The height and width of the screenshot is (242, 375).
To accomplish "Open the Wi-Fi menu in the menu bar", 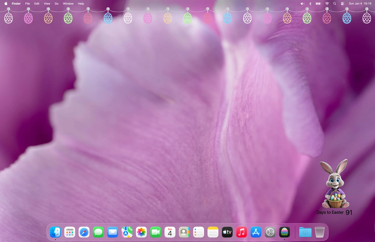I will pyautogui.click(x=327, y=3).
